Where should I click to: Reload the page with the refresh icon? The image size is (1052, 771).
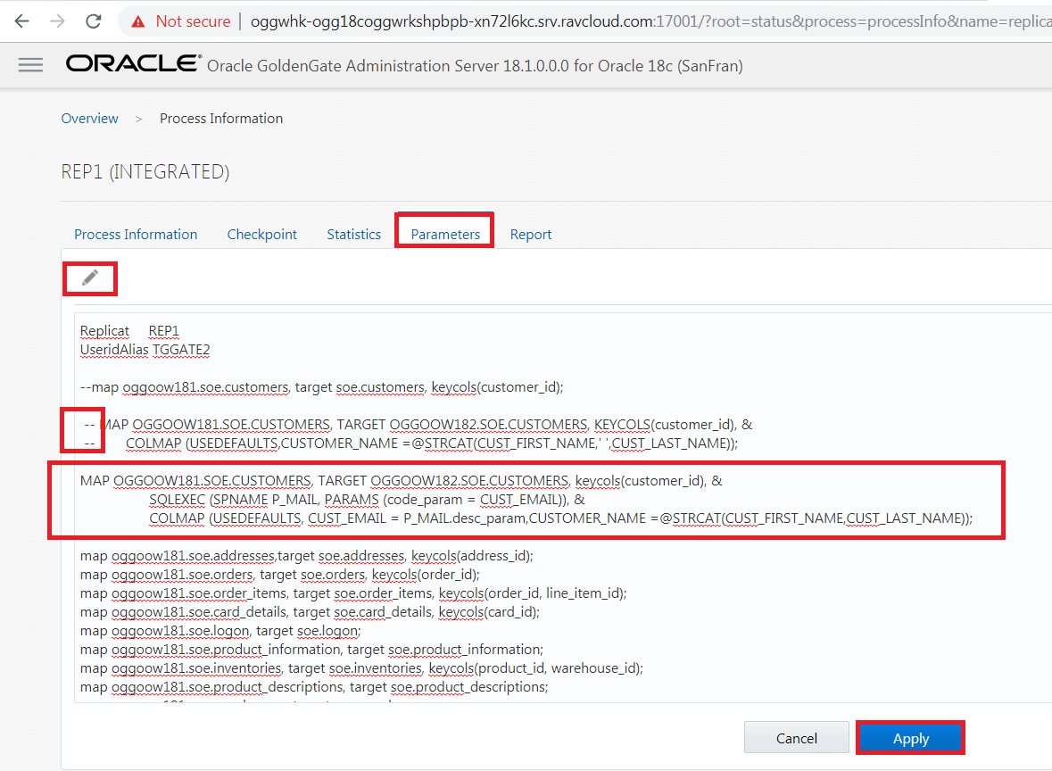94,21
